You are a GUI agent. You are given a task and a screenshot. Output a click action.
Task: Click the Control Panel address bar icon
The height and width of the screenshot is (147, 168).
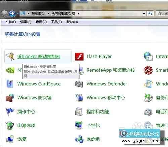click(23, 13)
